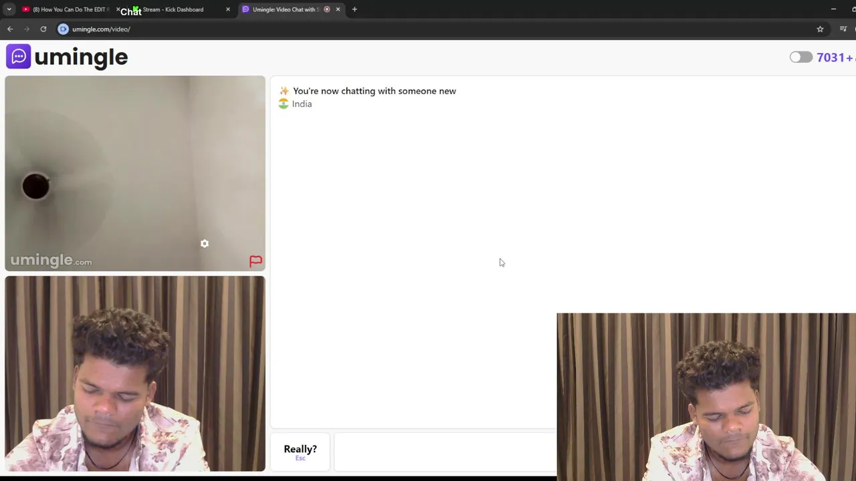Click the Really? button to skip
This screenshot has height=481, width=856.
point(300,452)
